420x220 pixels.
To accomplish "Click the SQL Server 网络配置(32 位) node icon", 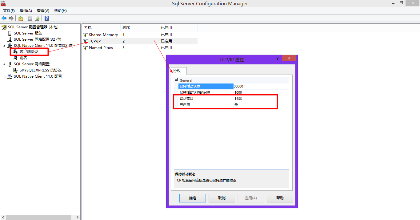I will point(10,39).
